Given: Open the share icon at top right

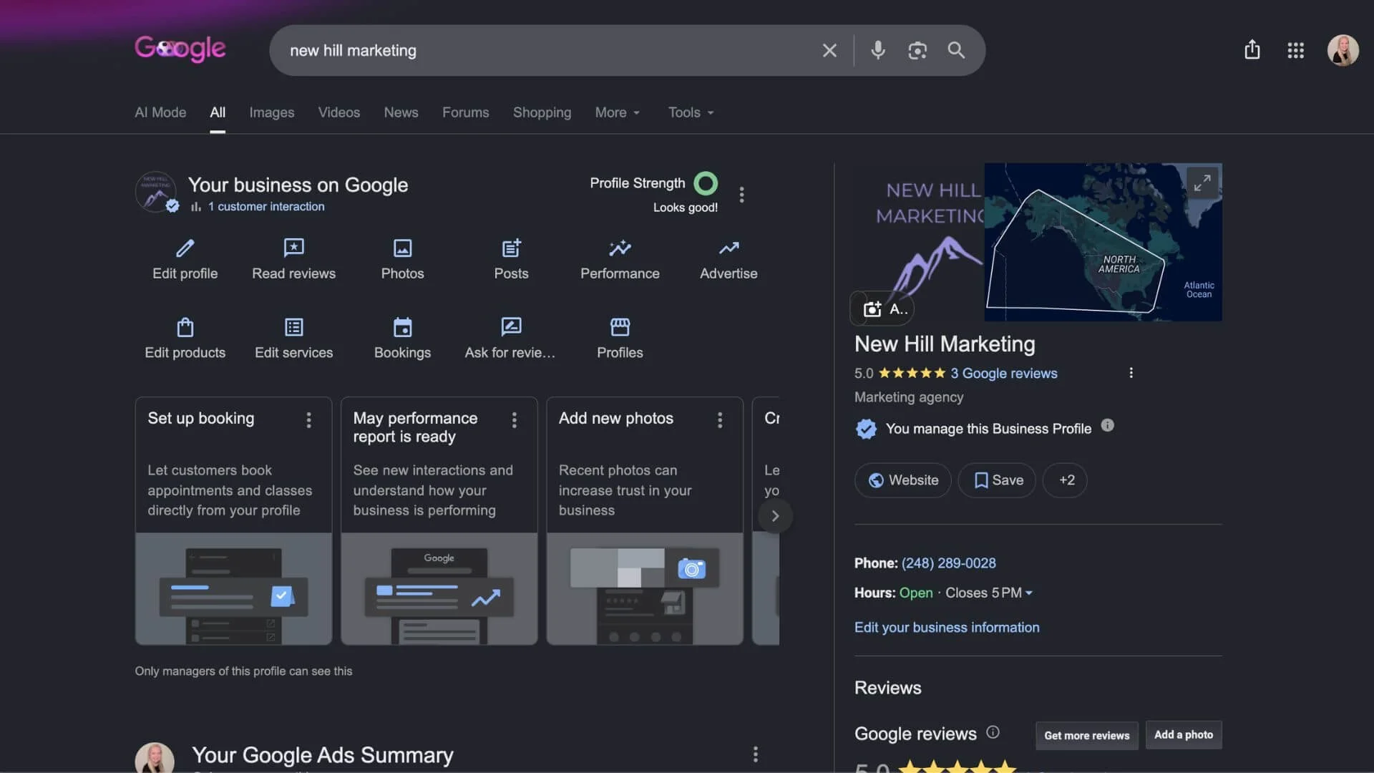Looking at the screenshot, I should (x=1252, y=49).
